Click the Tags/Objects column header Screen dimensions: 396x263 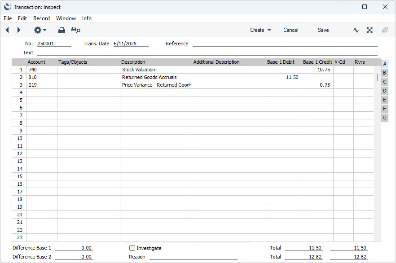pos(73,62)
